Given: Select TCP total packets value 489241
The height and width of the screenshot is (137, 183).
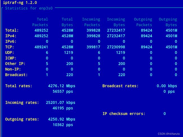Looking at the screenshot, I should (x=41, y=47).
